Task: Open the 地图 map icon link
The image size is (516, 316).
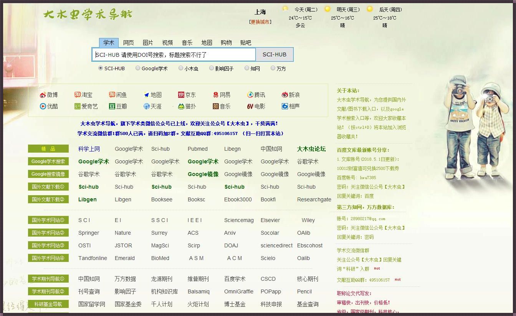Action: (152, 95)
